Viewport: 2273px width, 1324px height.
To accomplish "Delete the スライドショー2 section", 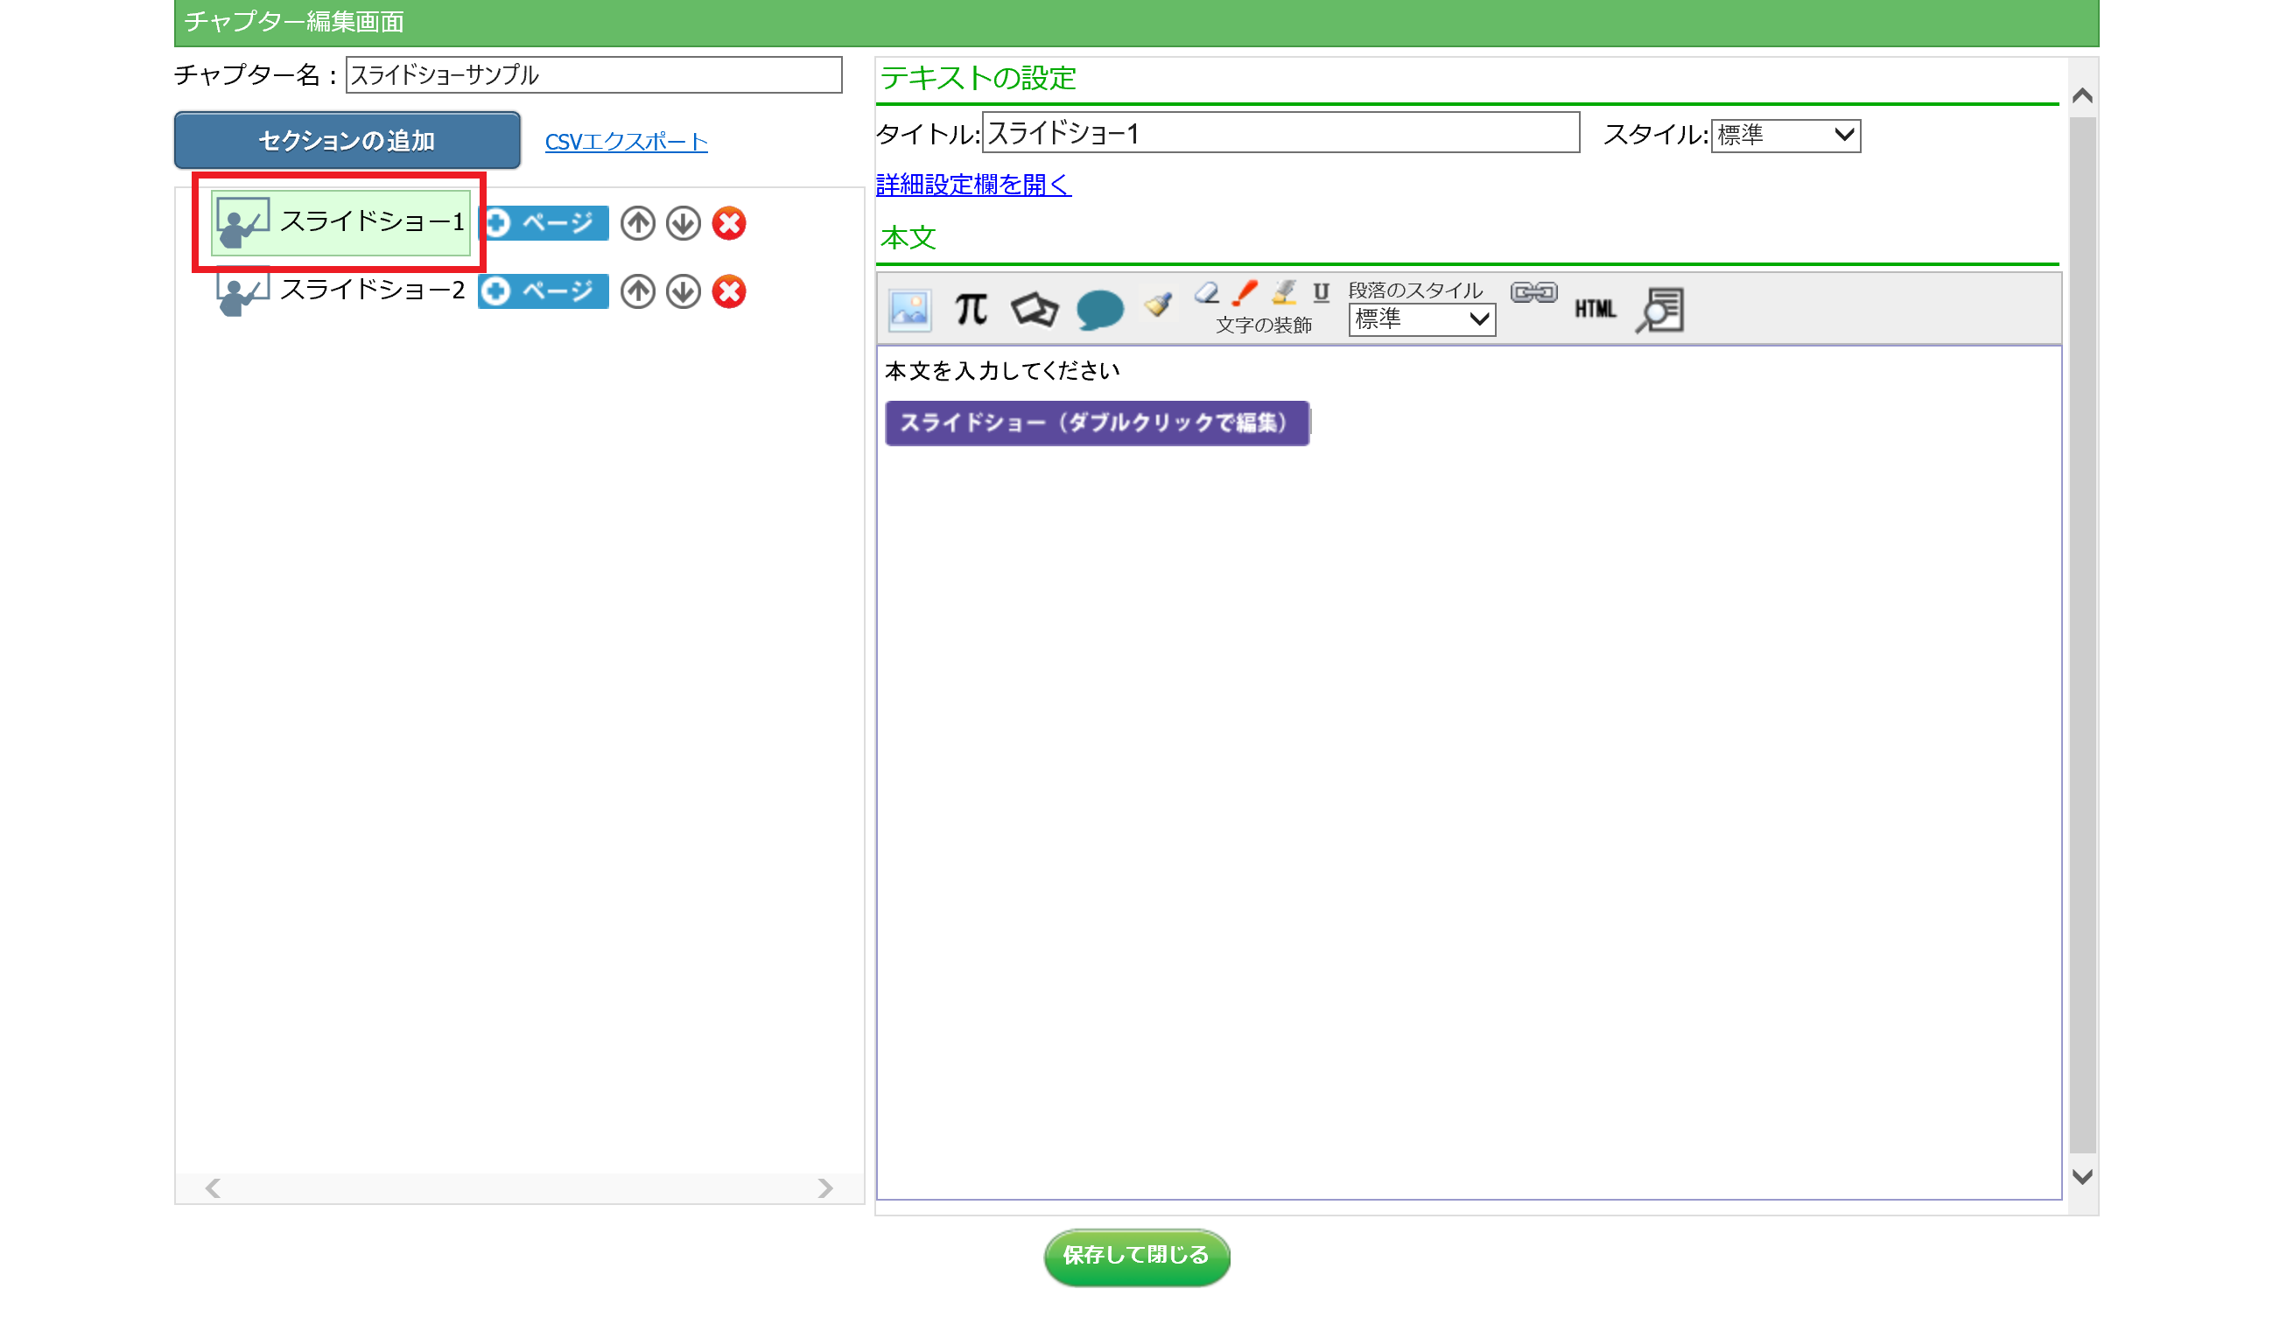I will tap(729, 291).
